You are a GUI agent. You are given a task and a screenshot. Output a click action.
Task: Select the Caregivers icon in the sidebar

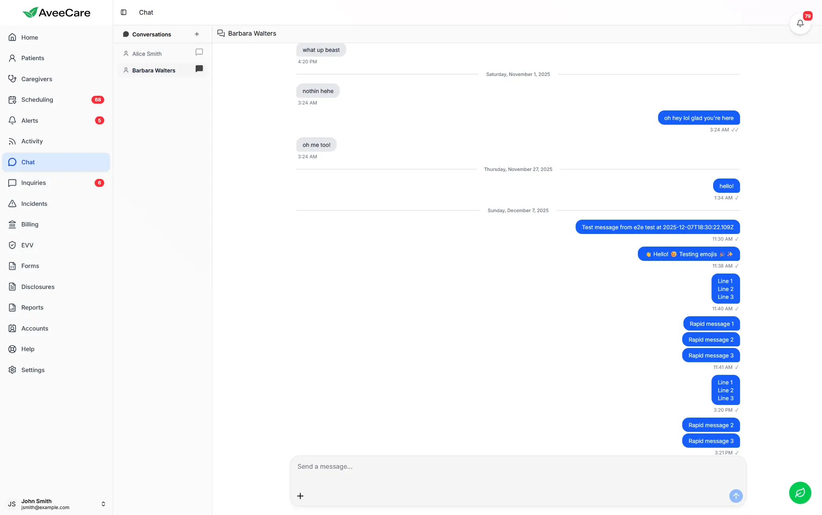click(x=12, y=79)
